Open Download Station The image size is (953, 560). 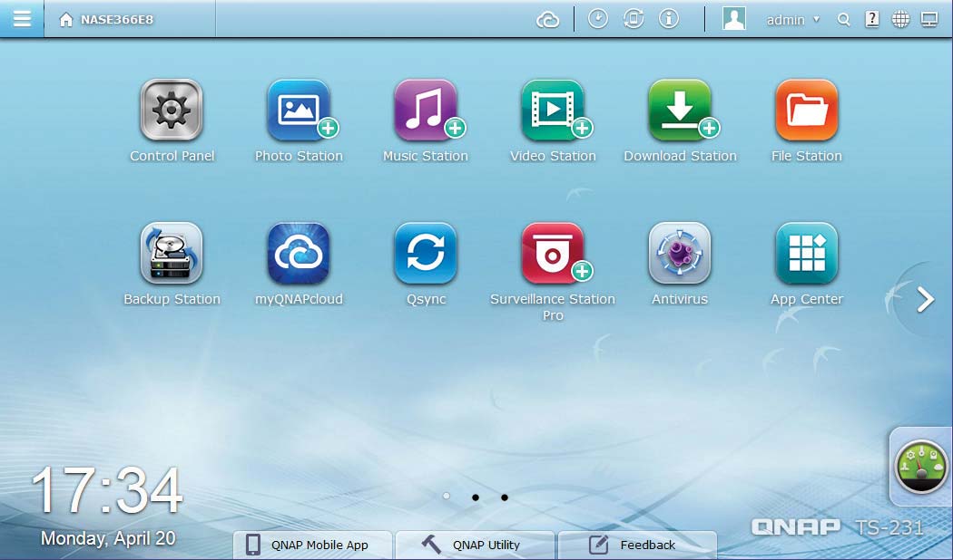[x=680, y=111]
